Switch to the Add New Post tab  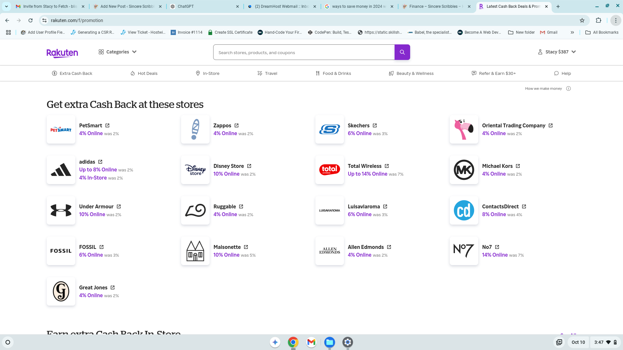pos(127,6)
